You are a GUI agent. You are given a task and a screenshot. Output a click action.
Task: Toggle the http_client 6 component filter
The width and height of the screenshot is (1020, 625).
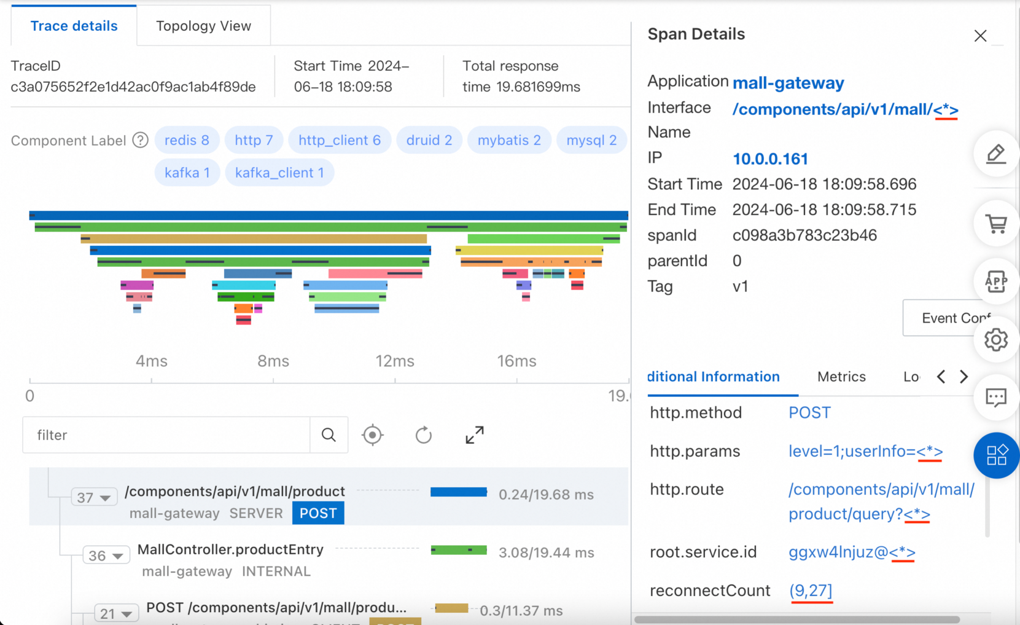point(340,140)
